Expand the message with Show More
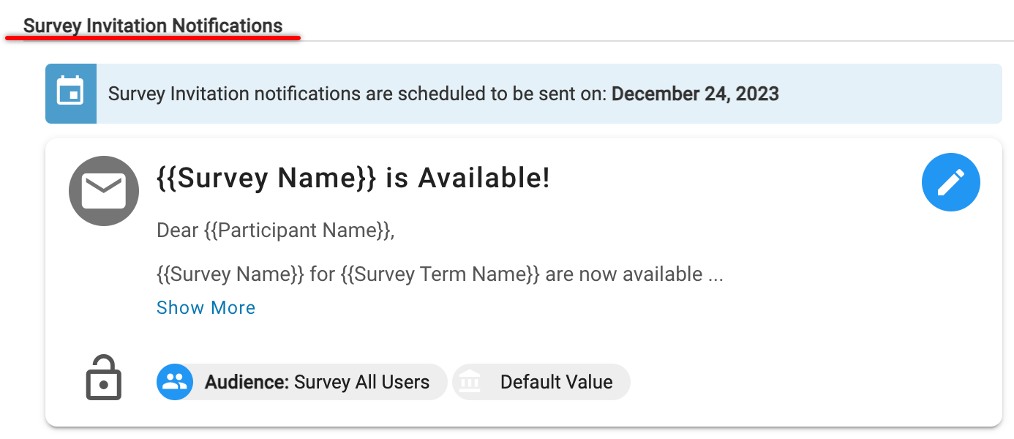This screenshot has width=1014, height=439. point(206,307)
